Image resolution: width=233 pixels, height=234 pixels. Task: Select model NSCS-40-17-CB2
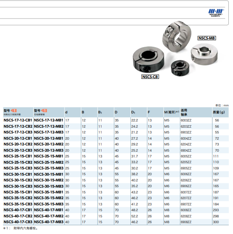pyautogui.click(x=18, y=216)
